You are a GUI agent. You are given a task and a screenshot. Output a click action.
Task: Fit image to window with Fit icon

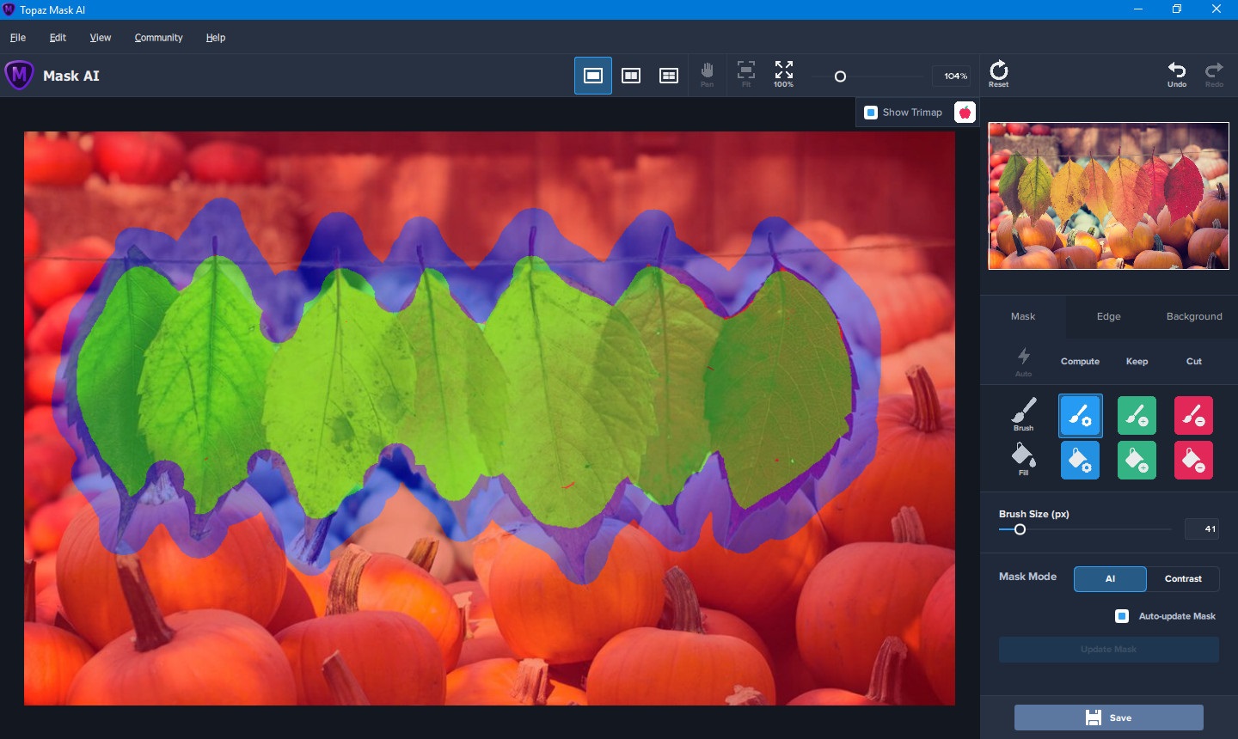click(746, 75)
